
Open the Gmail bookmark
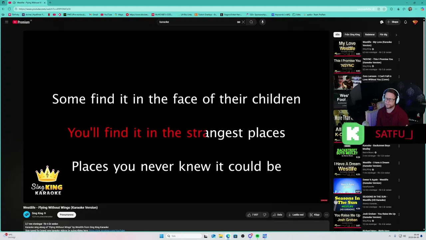[94, 15]
